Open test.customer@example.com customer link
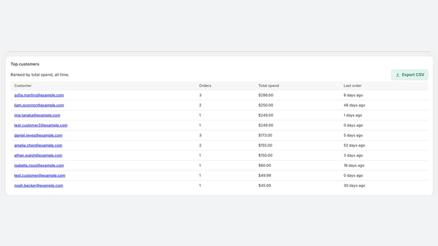 (x=39, y=175)
